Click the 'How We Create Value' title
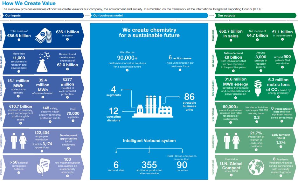Screen dimensions: 298x181 pos(29,3)
